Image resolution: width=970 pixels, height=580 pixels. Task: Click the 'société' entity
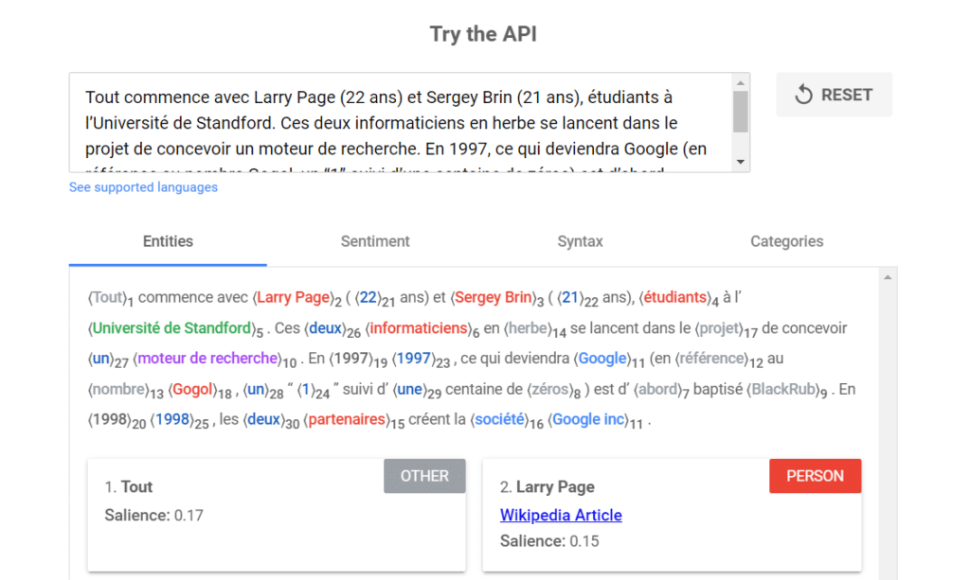(500, 419)
